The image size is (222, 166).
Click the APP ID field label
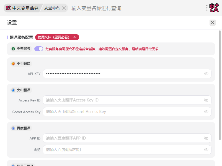point(35,138)
